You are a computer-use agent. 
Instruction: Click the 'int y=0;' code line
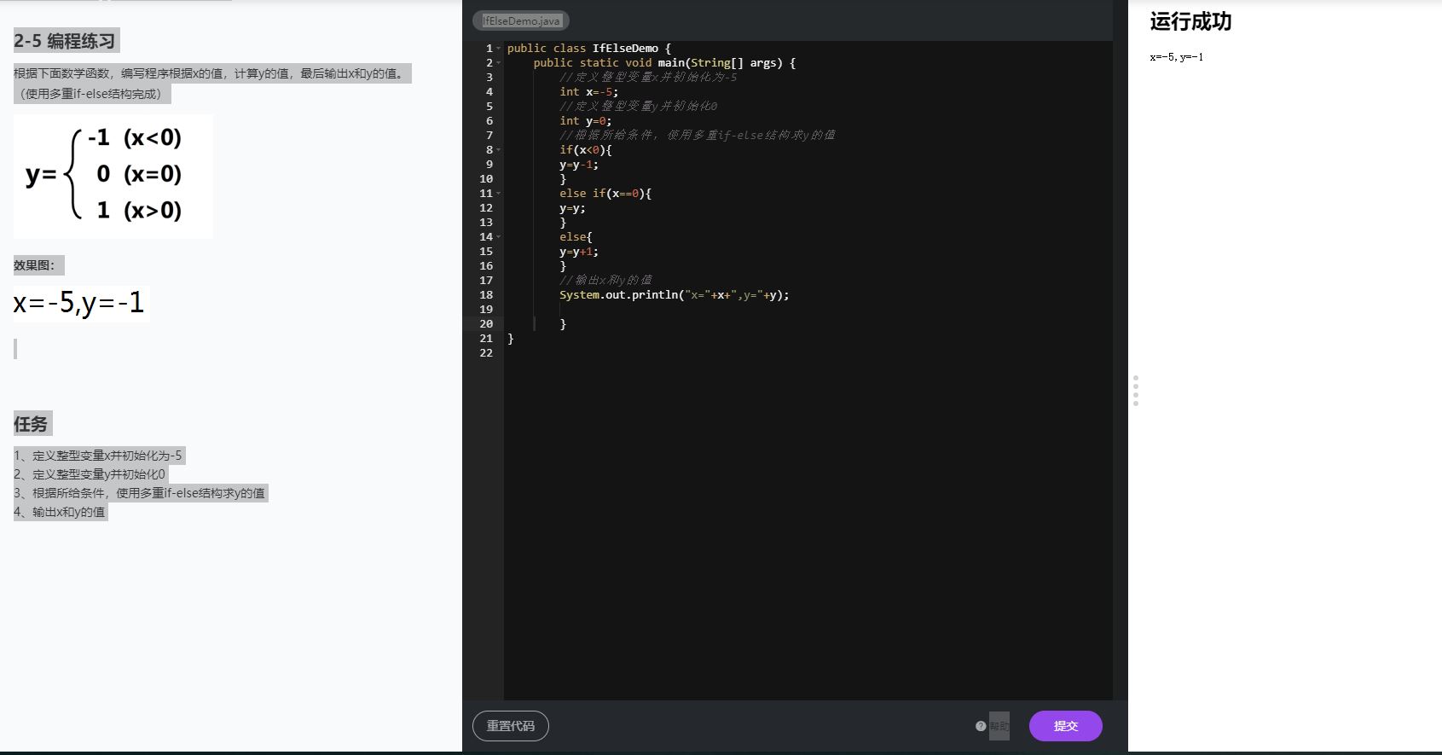point(585,121)
